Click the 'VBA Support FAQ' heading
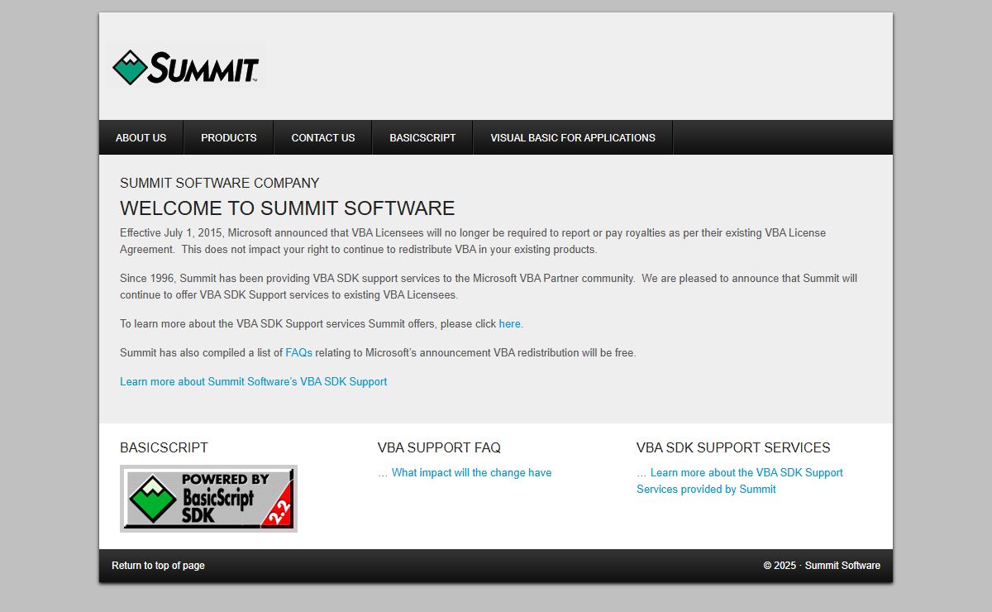 (x=439, y=448)
